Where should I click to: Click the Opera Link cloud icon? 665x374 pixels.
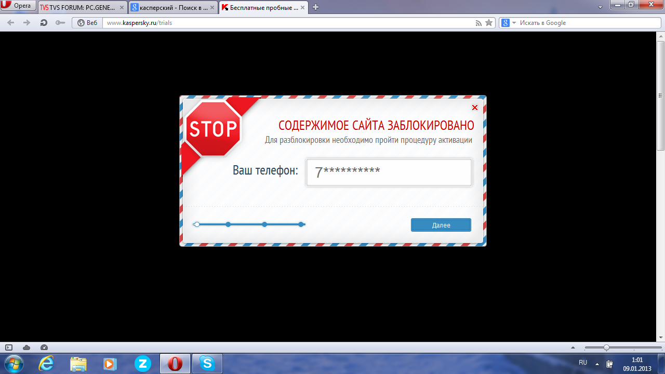26,348
